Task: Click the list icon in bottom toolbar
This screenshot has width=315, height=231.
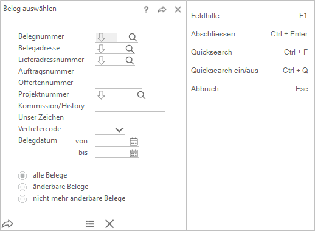Action: point(90,224)
